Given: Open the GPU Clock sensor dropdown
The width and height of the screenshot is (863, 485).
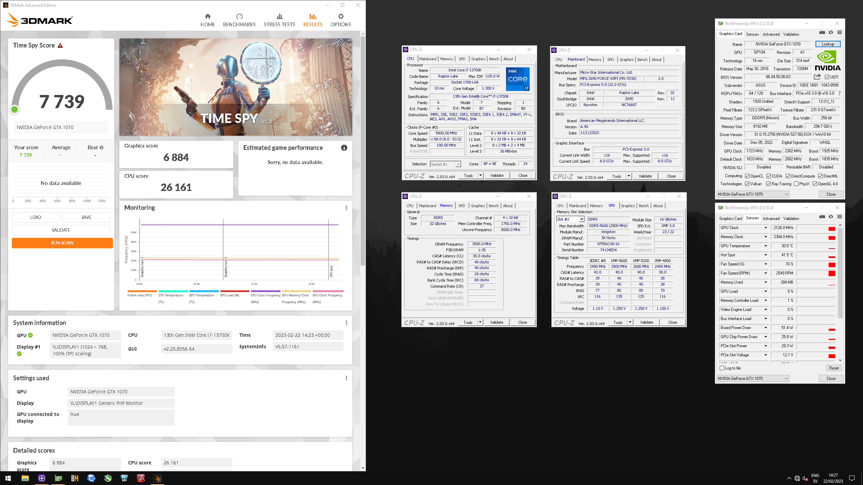Looking at the screenshot, I should [x=766, y=228].
